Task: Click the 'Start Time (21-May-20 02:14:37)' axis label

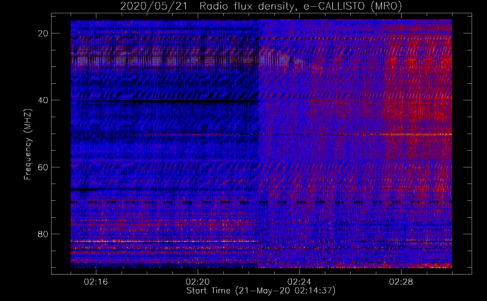Action: (x=261, y=291)
